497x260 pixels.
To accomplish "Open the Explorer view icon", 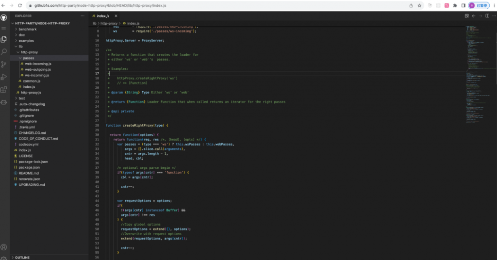I will coord(4,39).
